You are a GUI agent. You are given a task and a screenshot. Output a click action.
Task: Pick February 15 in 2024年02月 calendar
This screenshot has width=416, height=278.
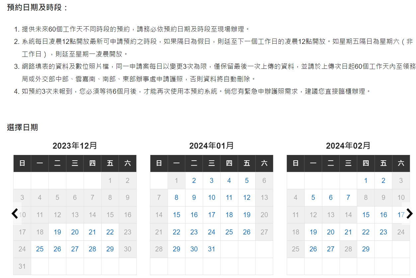366,215
